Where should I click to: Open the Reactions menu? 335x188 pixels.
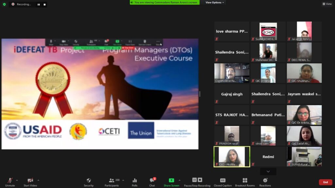click(x=265, y=182)
